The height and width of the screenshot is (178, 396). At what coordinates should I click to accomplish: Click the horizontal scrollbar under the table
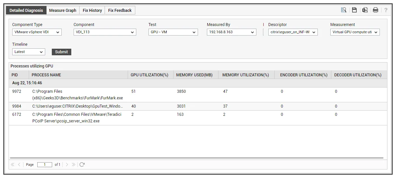197,158
